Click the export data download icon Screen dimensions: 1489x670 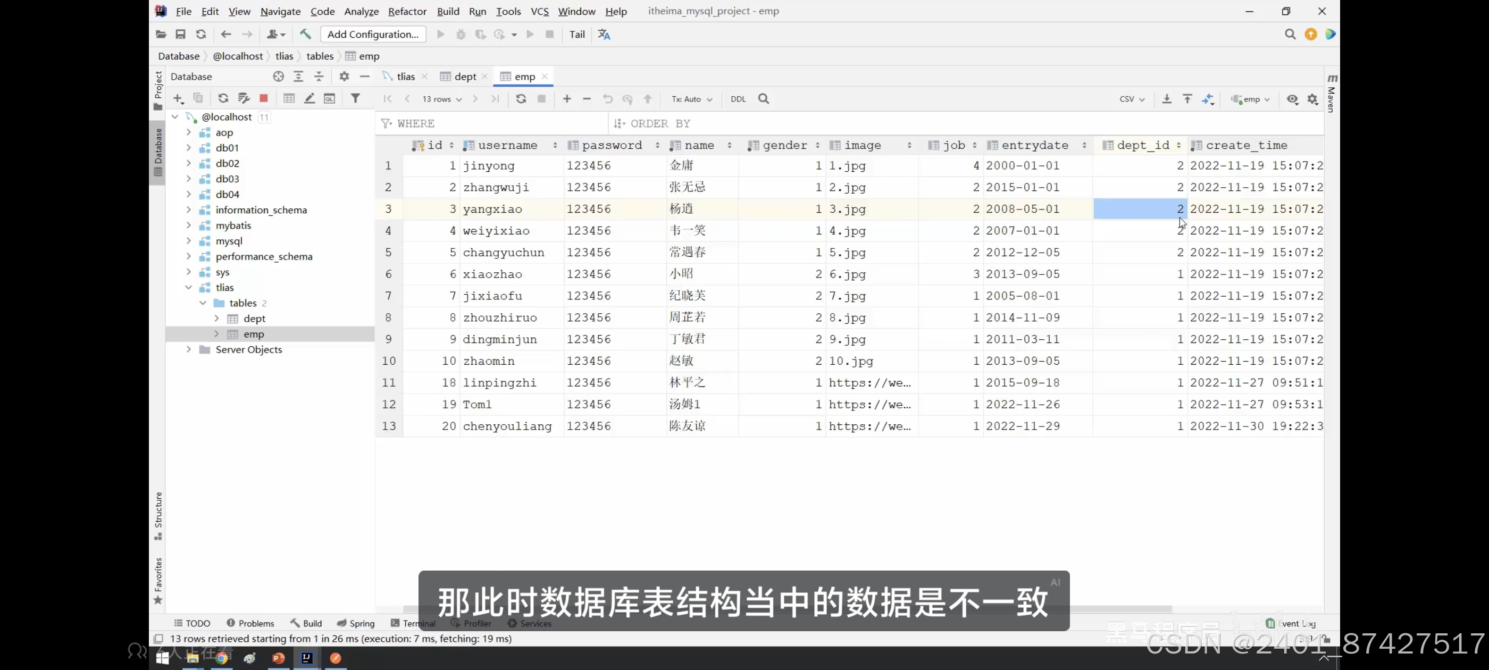[1166, 99]
